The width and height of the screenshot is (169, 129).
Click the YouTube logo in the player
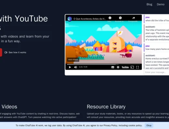(x=125, y=67)
